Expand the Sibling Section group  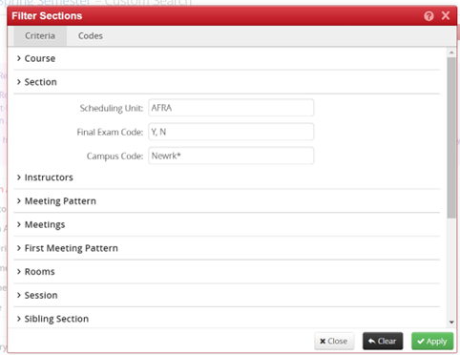(x=226, y=319)
